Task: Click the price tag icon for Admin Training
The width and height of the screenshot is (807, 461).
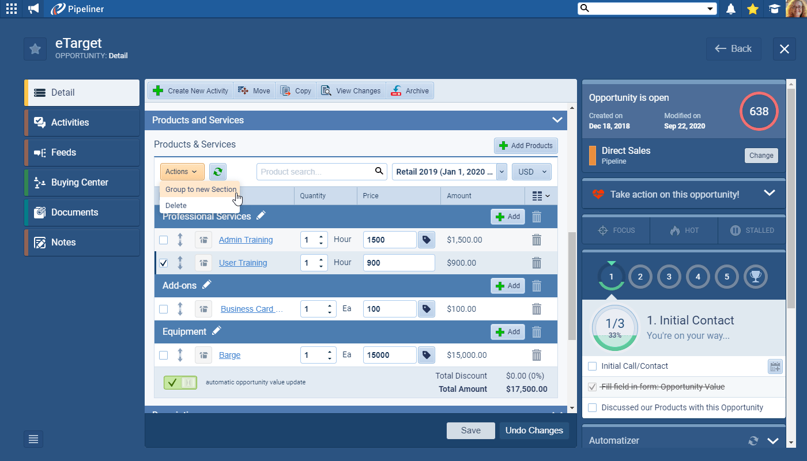Action: 426,240
